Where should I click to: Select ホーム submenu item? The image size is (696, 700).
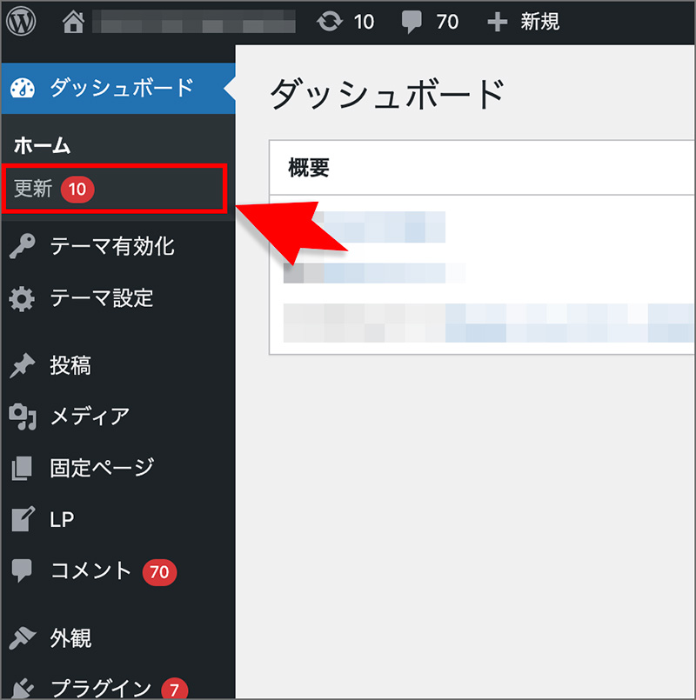point(42,145)
